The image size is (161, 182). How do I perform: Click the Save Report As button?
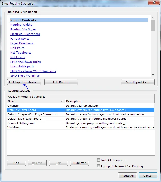[x=138, y=82]
